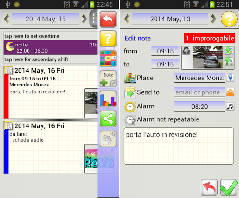The width and height of the screenshot is (239, 198).
Task: Toggle Alarm not repeatable option
Action: tap(162, 119)
